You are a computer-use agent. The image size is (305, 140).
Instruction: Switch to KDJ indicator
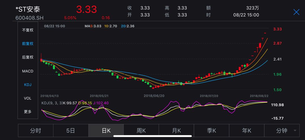[x=28, y=84]
